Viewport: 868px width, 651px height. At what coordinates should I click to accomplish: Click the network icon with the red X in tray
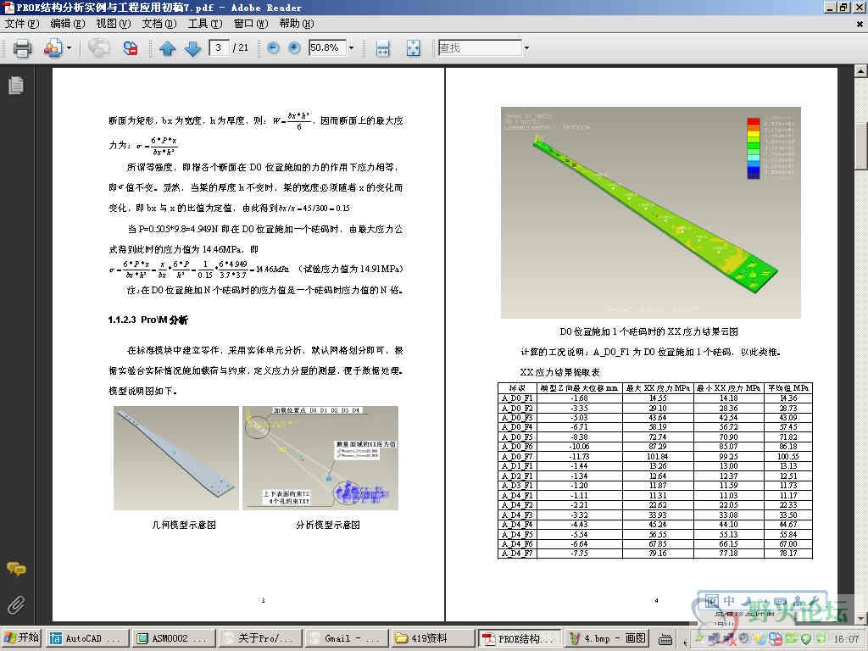[x=731, y=639]
